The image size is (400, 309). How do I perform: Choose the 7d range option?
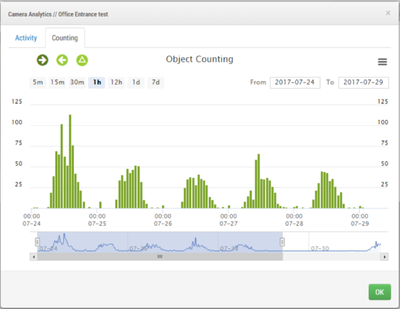[155, 83]
